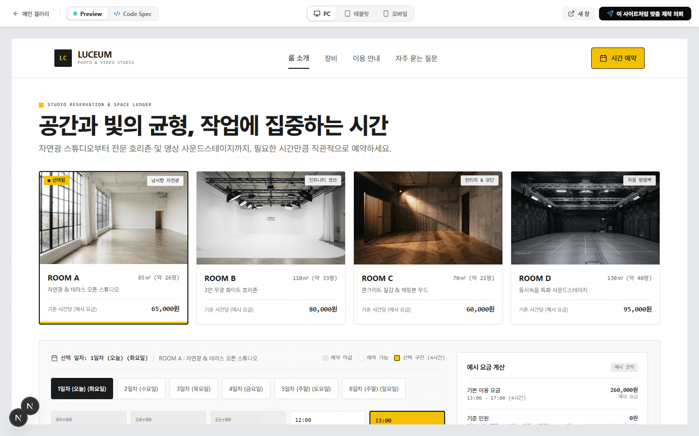Select the PC viewport option

coord(322,14)
